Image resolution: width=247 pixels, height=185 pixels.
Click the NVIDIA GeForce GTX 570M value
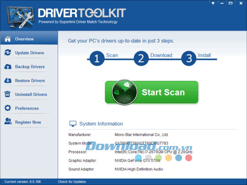(137, 161)
